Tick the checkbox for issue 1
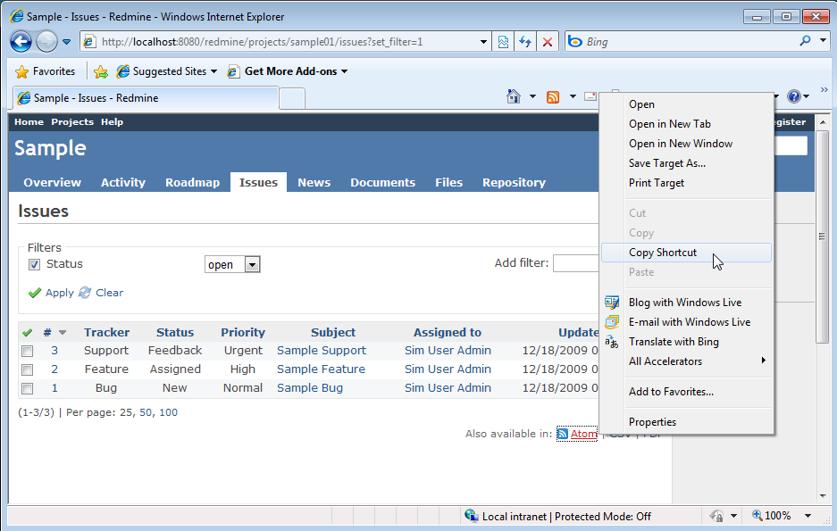 pyautogui.click(x=27, y=388)
